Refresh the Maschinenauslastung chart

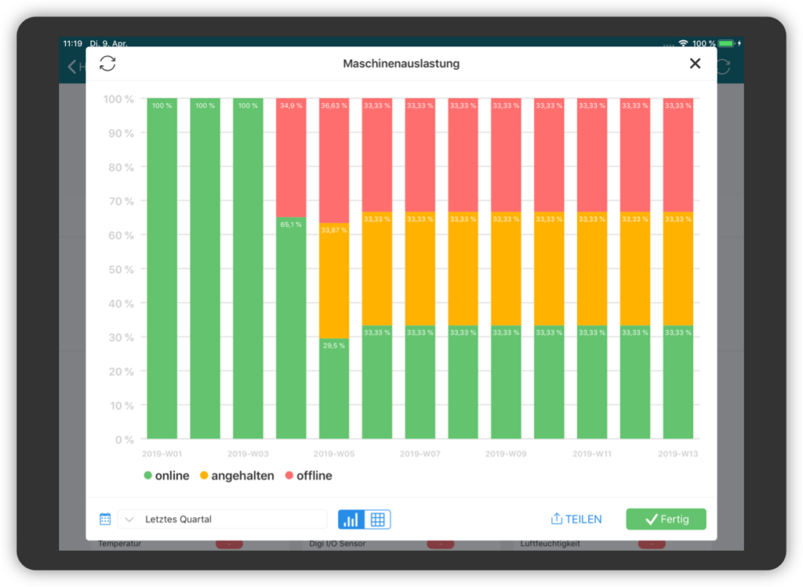[x=107, y=64]
